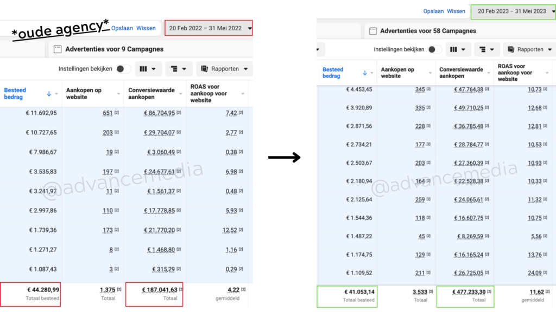Toggle Instellingen bekijken in the 9 Campagnes panel
The width and height of the screenshot is (556, 312).
tap(123, 69)
